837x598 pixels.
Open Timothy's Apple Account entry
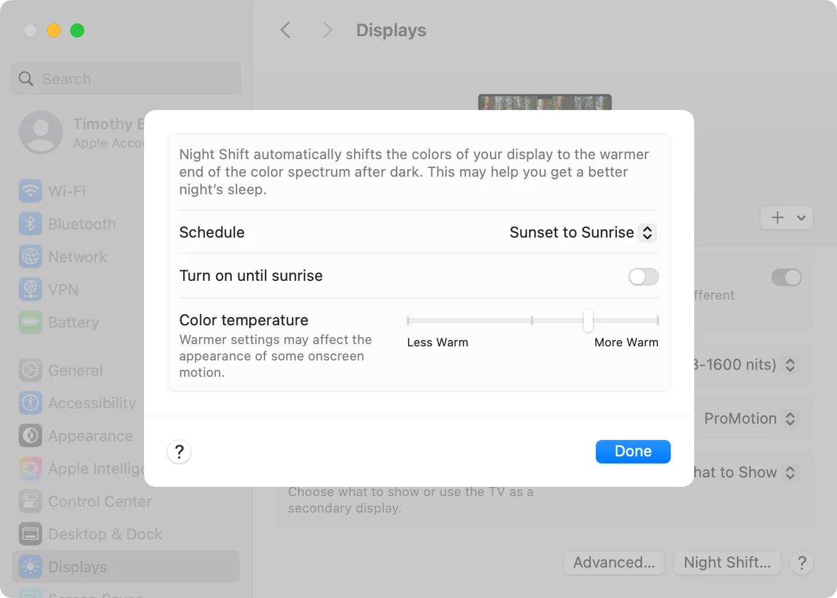coord(82,132)
